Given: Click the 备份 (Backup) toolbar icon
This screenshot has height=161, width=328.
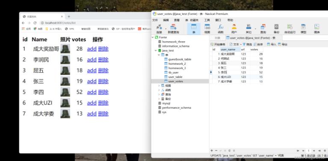Looking at the screenshot, I should click(276, 29).
